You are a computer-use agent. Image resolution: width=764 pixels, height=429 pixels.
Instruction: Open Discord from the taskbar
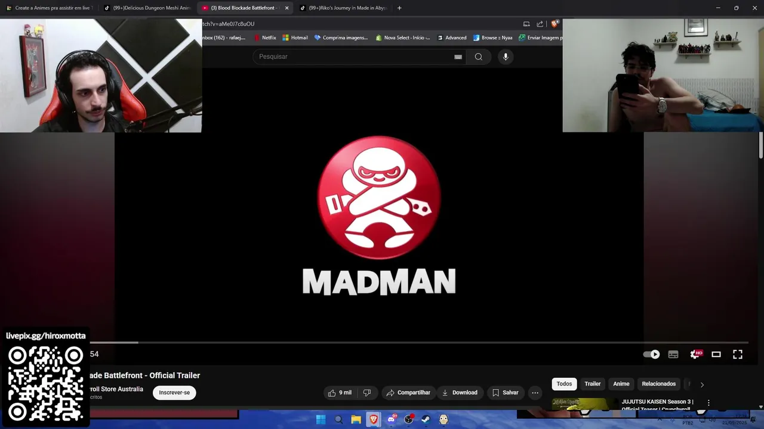pyautogui.click(x=391, y=419)
